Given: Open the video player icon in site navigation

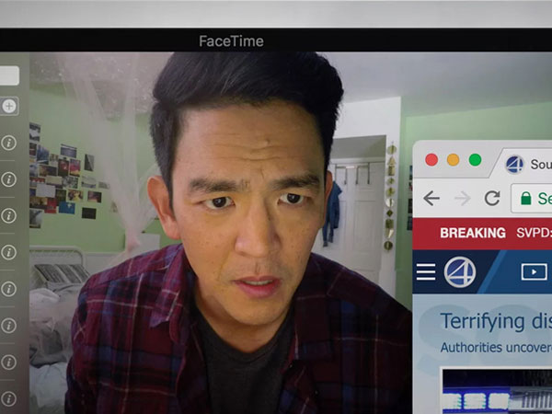Looking at the screenshot, I should click(534, 271).
